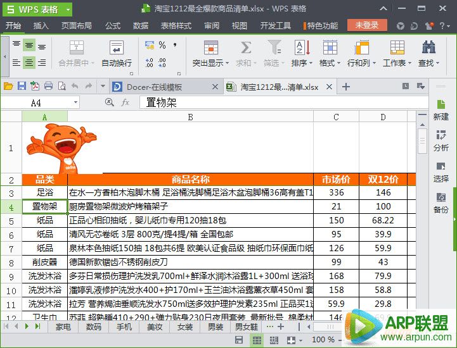Click the Redo arrow
The height and width of the screenshot is (348, 457).
click(89, 86)
